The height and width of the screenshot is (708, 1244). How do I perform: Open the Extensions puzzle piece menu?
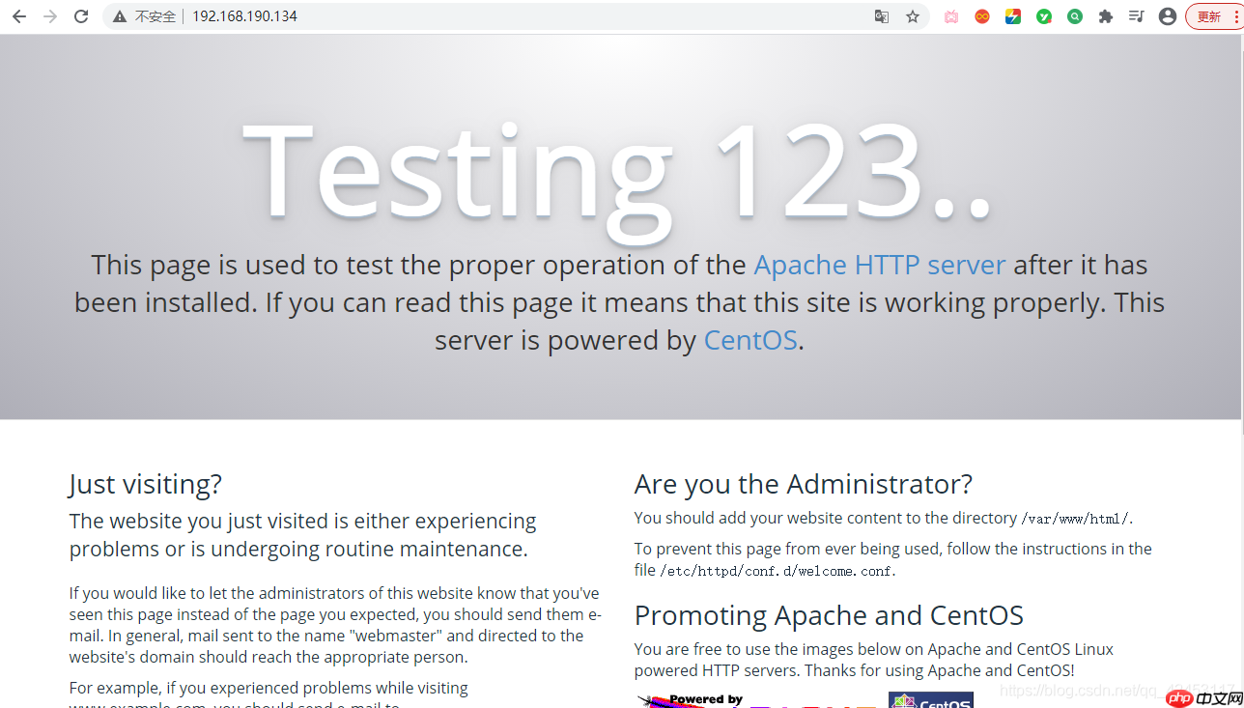1106,16
